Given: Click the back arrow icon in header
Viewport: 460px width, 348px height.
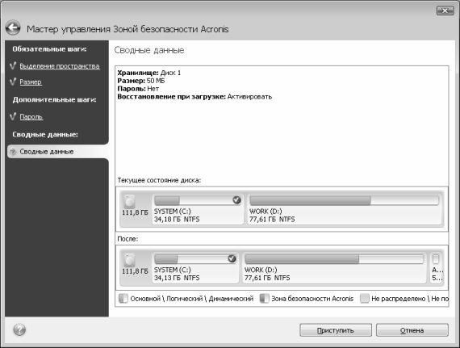Looking at the screenshot, I should click(13, 28).
